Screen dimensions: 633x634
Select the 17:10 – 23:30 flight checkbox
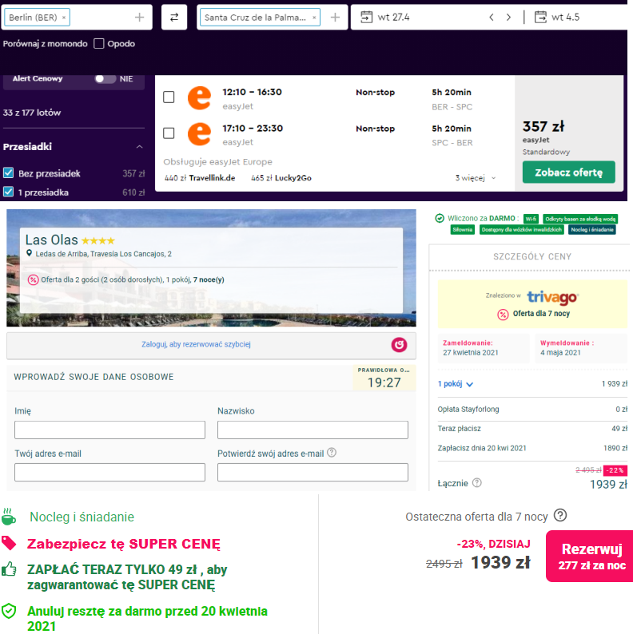coord(169,133)
